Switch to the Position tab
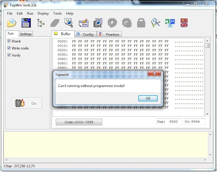The width and height of the screenshot is (217, 172). 109,35
